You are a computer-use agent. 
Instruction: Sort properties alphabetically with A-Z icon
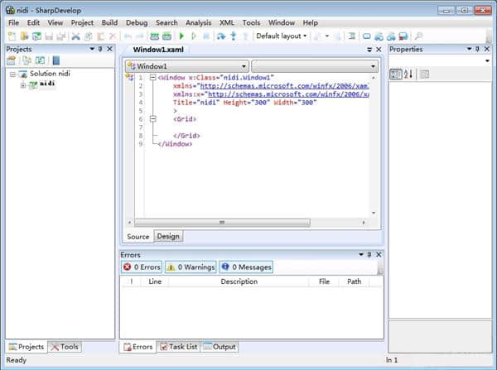[408, 74]
